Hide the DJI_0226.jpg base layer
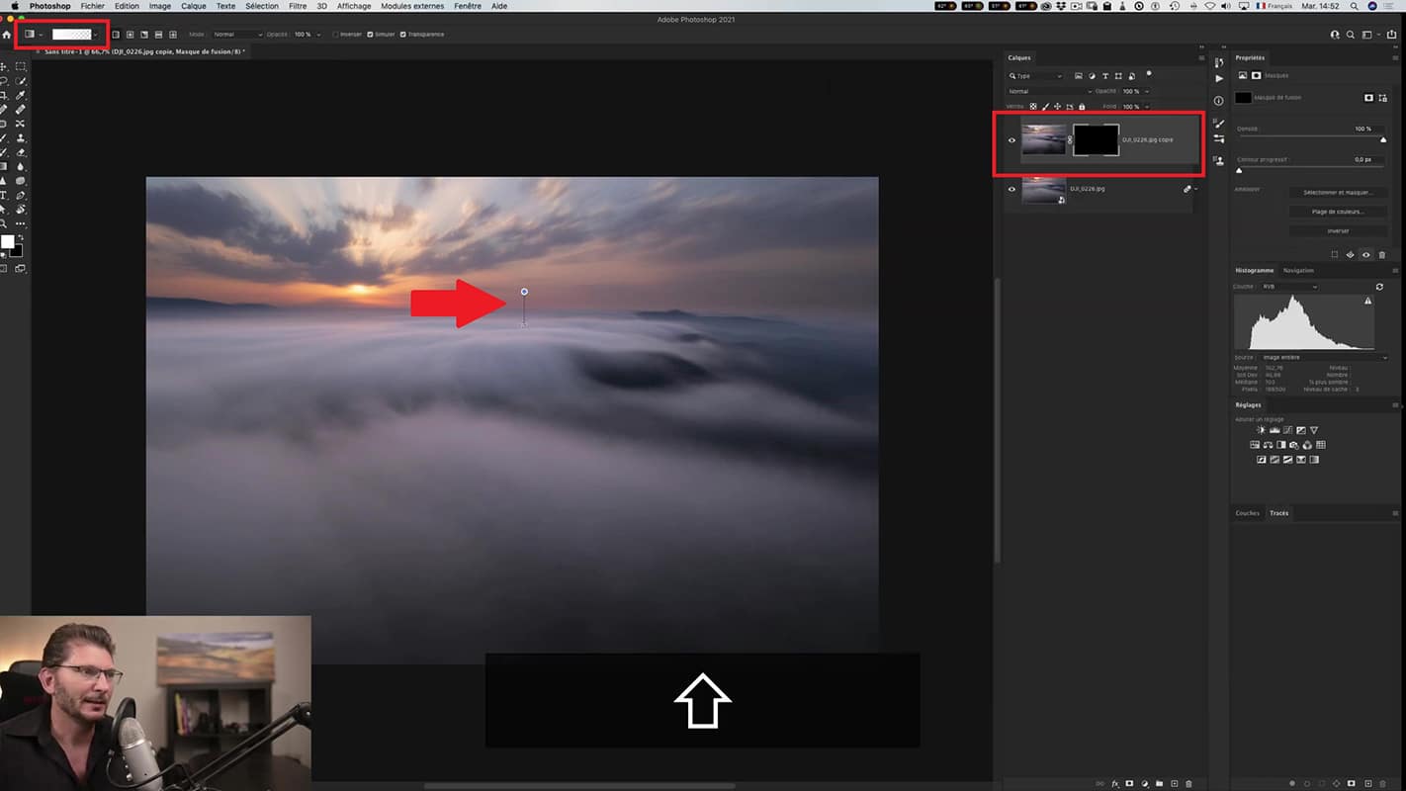1406x791 pixels. point(1011,189)
